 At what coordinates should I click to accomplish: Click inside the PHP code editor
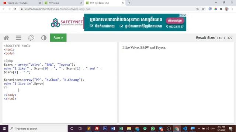click(x=59, y=82)
